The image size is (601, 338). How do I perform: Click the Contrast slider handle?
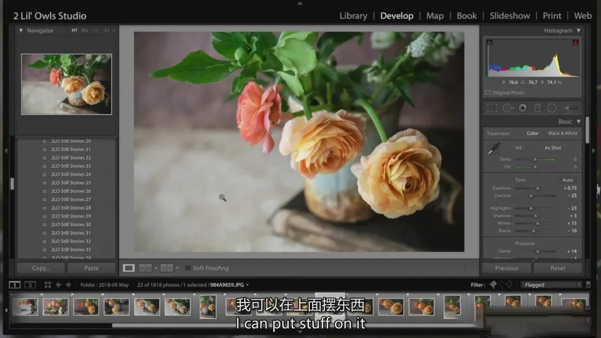point(531,196)
